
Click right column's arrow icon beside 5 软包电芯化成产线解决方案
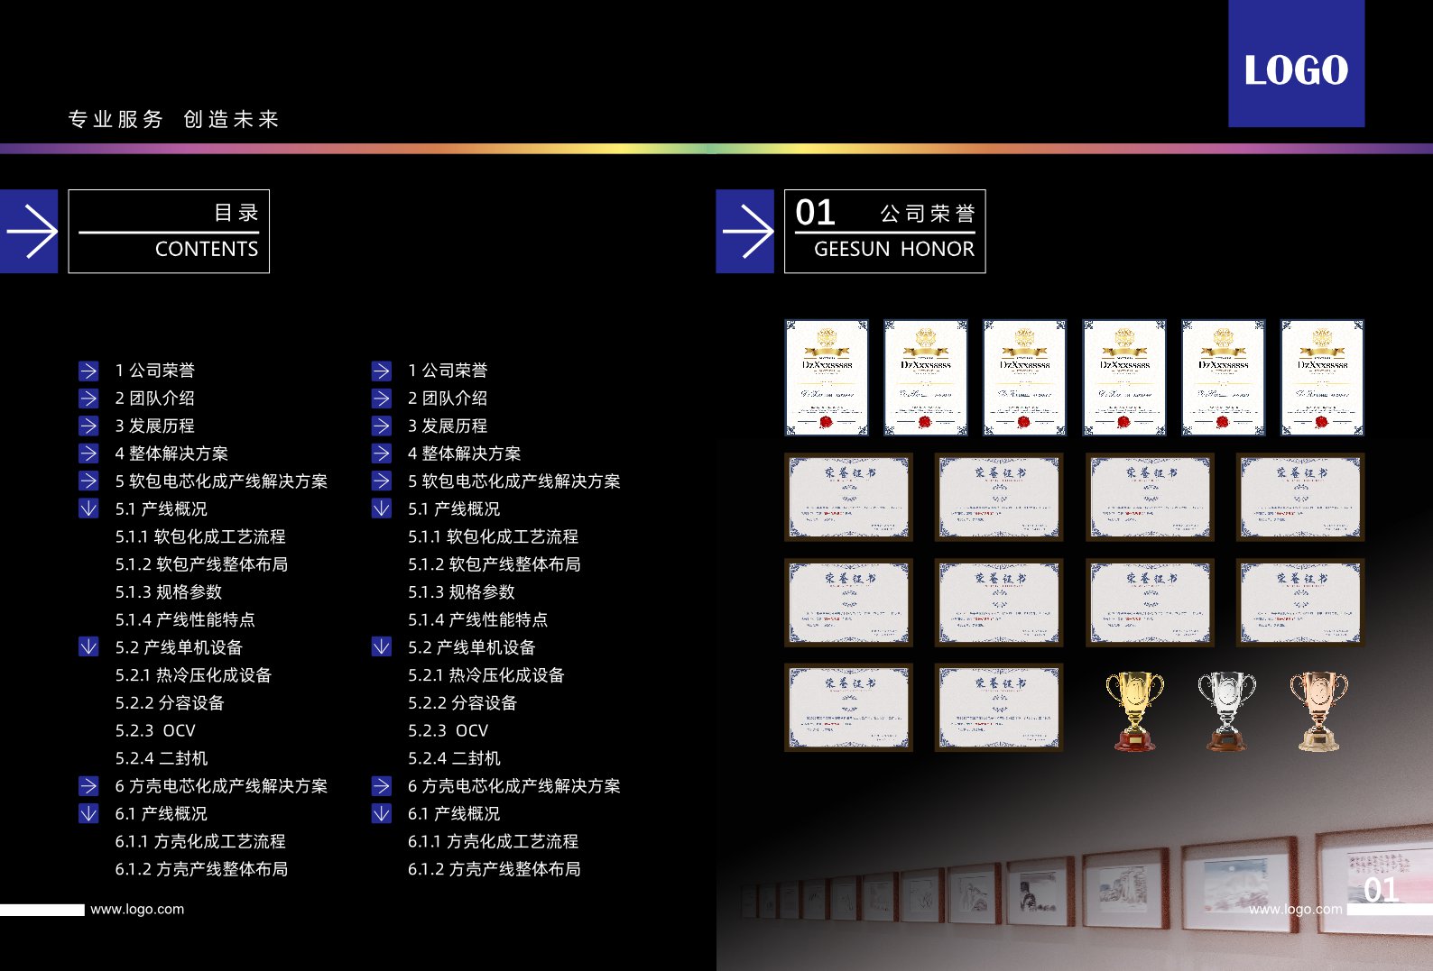click(x=382, y=481)
